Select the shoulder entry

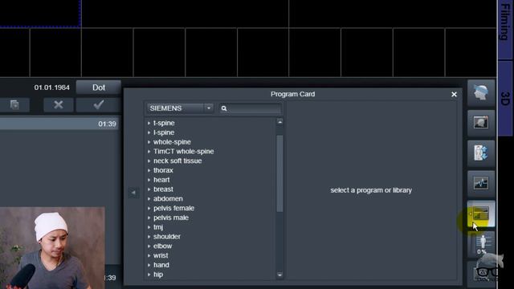[x=167, y=237]
